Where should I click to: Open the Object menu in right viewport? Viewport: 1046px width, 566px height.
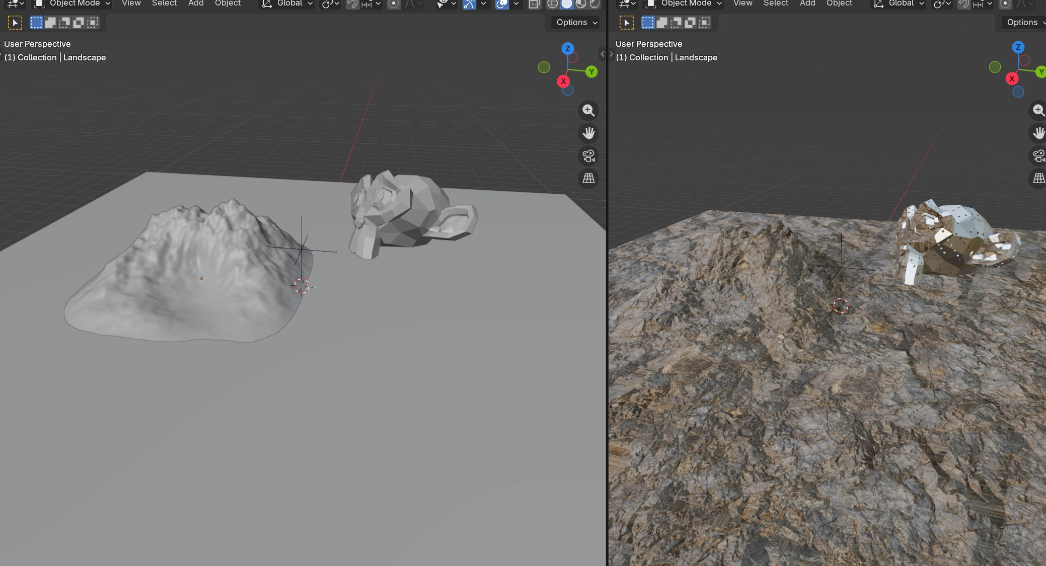[x=839, y=4]
